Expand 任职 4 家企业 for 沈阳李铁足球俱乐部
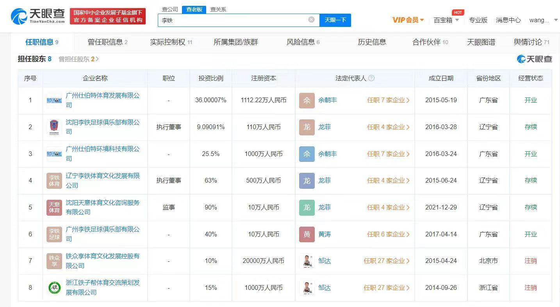Image resolution: width=560 pixels, height=307 pixels. [x=388, y=127]
